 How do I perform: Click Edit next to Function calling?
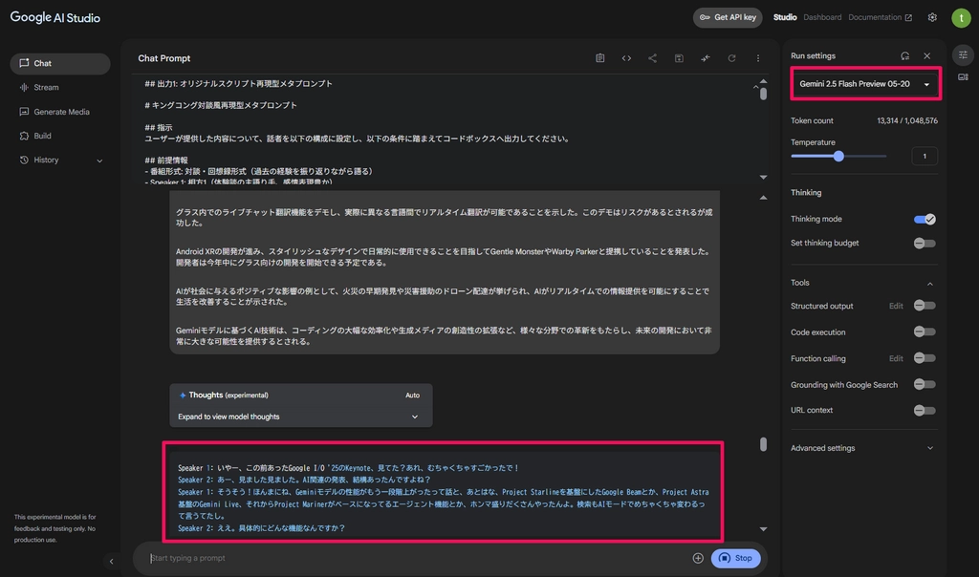[x=895, y=358]
